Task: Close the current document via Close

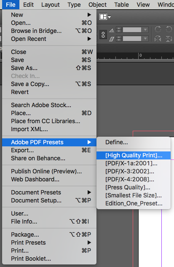Action: (49, 52)
